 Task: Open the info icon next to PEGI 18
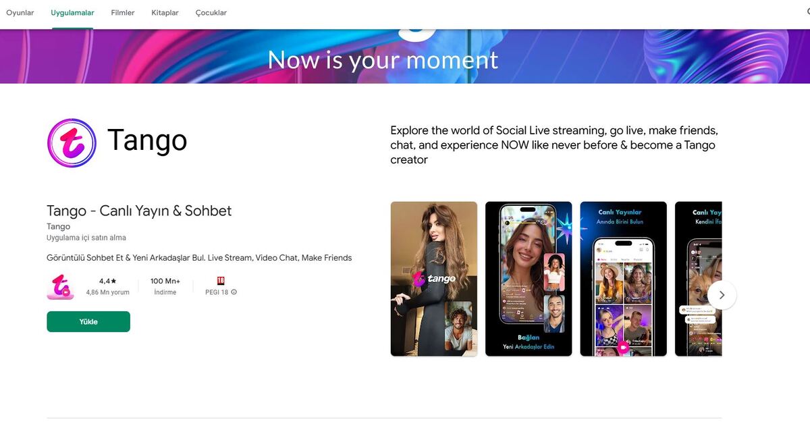(234, 292)
